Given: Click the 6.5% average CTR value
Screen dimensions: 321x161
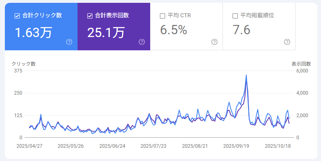Looking at the screenshot, I should [x=174, y=30].
